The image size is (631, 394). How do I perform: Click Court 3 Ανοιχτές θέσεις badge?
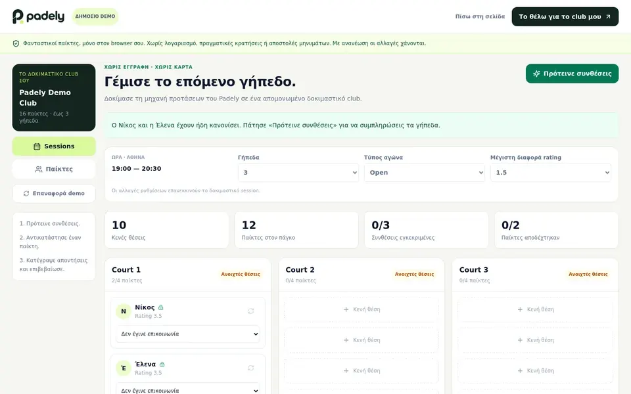tap(588, 274)
